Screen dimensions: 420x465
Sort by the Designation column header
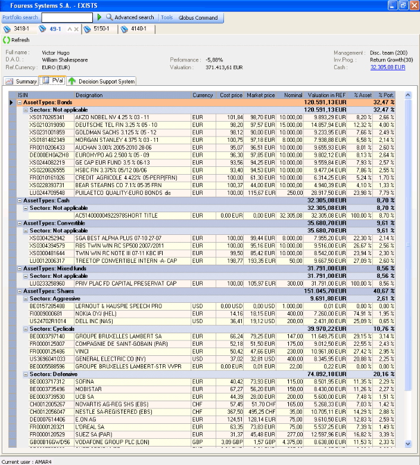pos(133,95)
